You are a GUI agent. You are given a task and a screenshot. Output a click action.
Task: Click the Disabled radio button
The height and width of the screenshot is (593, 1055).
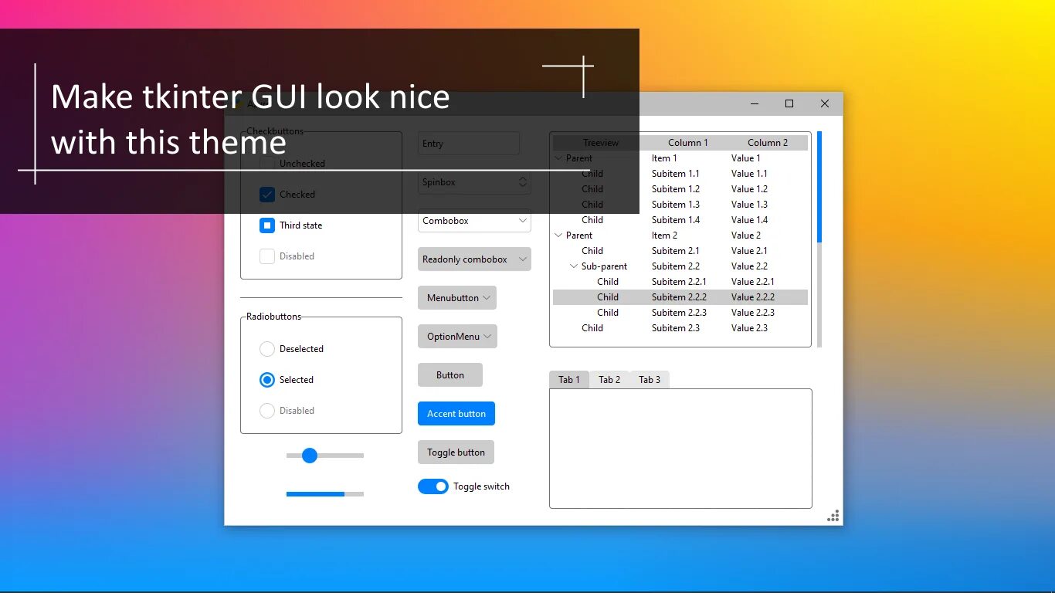(x=267, y=411)
